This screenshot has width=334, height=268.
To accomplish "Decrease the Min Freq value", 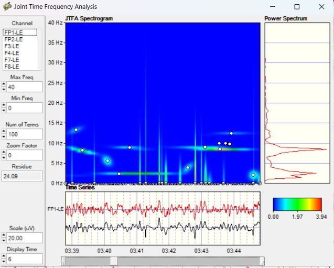I will tap(4, 110).
